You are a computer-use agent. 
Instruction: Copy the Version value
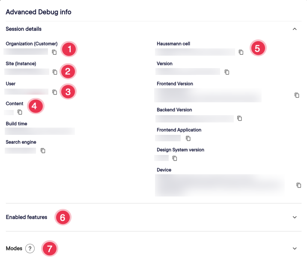point(227,72)
